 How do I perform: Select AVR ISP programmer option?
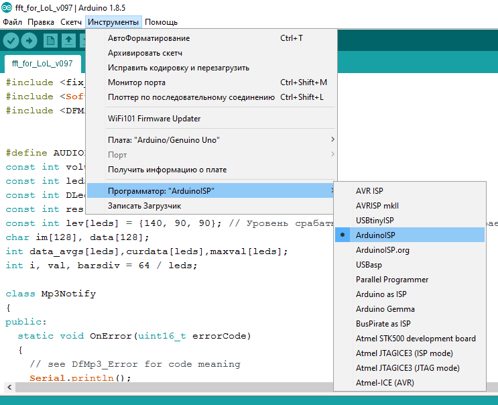(x=369, y=190)
